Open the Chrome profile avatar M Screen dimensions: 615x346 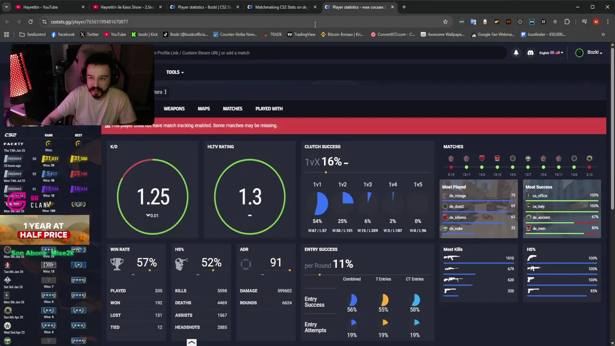click(596, 22)
